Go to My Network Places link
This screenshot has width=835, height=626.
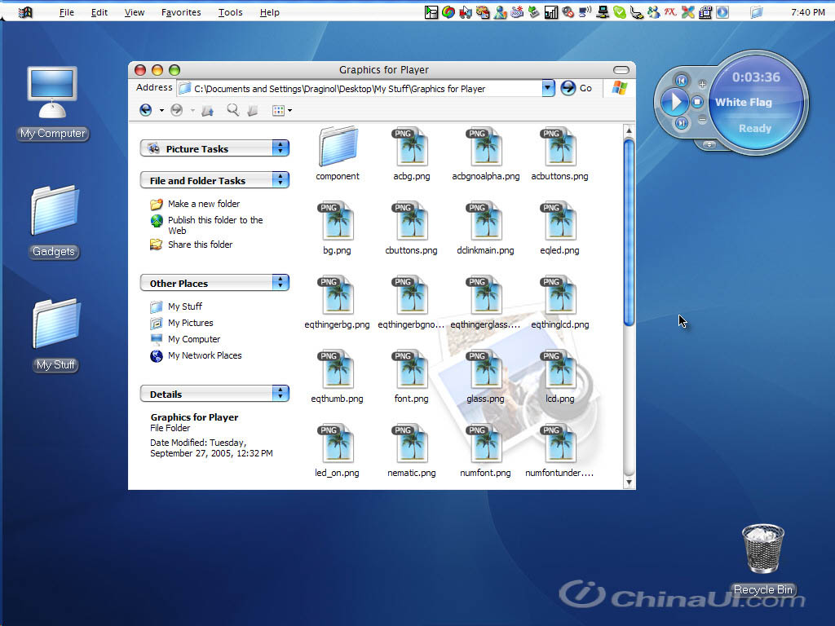(205, 355)
